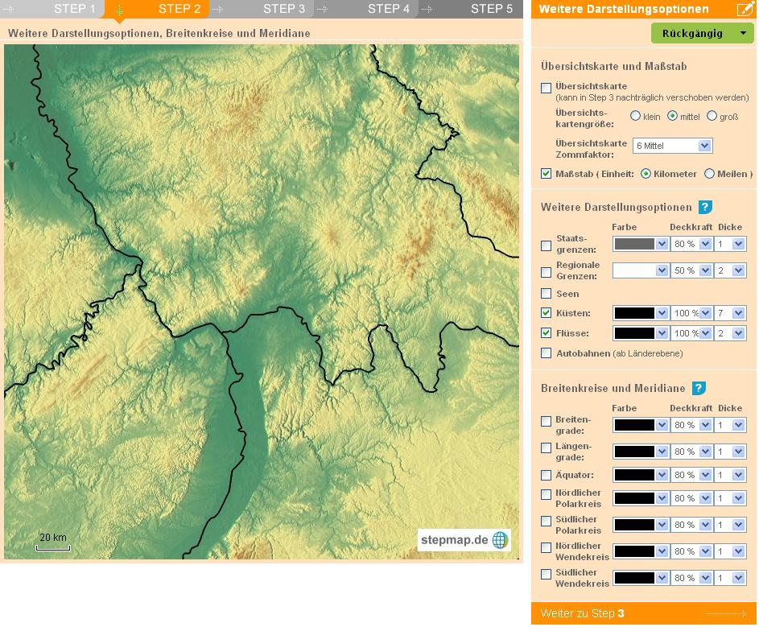The height and width of the screenshot is (627, 759).
Task: Click the edit pencil icon in panel header
Action: click(745, 10)
